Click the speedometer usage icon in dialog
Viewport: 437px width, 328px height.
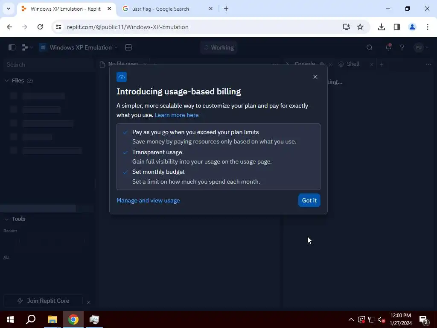click(x=122, y=77)
